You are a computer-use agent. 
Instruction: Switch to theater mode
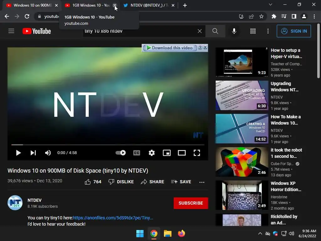click(x=182, y=153)
